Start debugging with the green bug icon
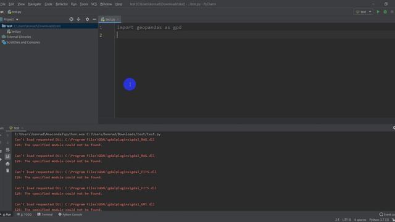The width and height of the screenshot is (395, 222). [x=385, y=12]
